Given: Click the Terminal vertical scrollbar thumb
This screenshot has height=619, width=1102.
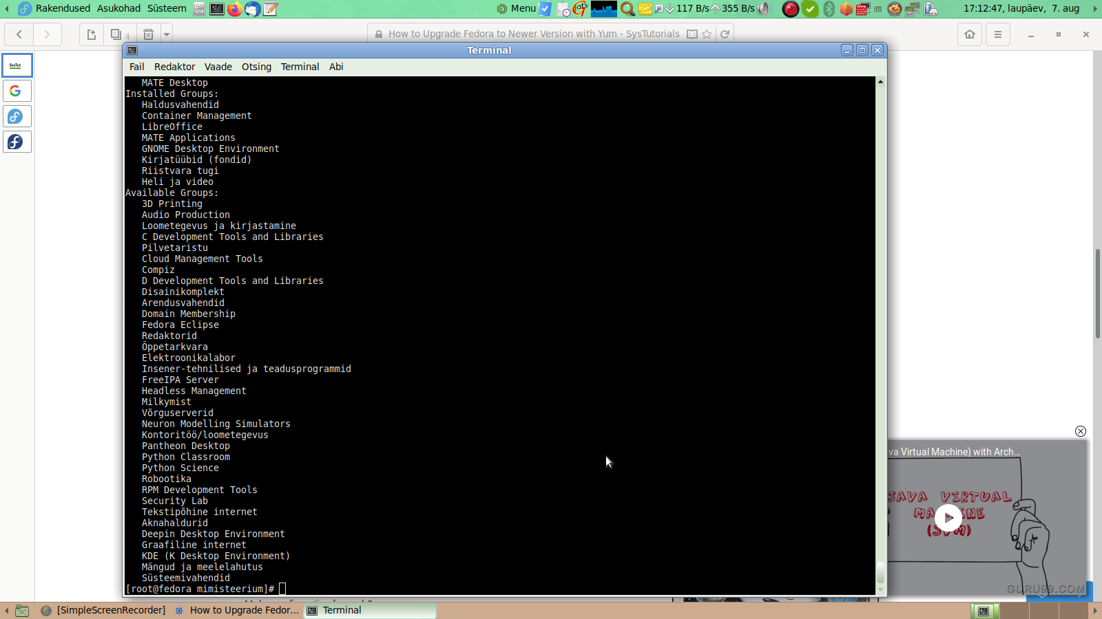Looking at the screenshot, I should [x=880, y=572].
